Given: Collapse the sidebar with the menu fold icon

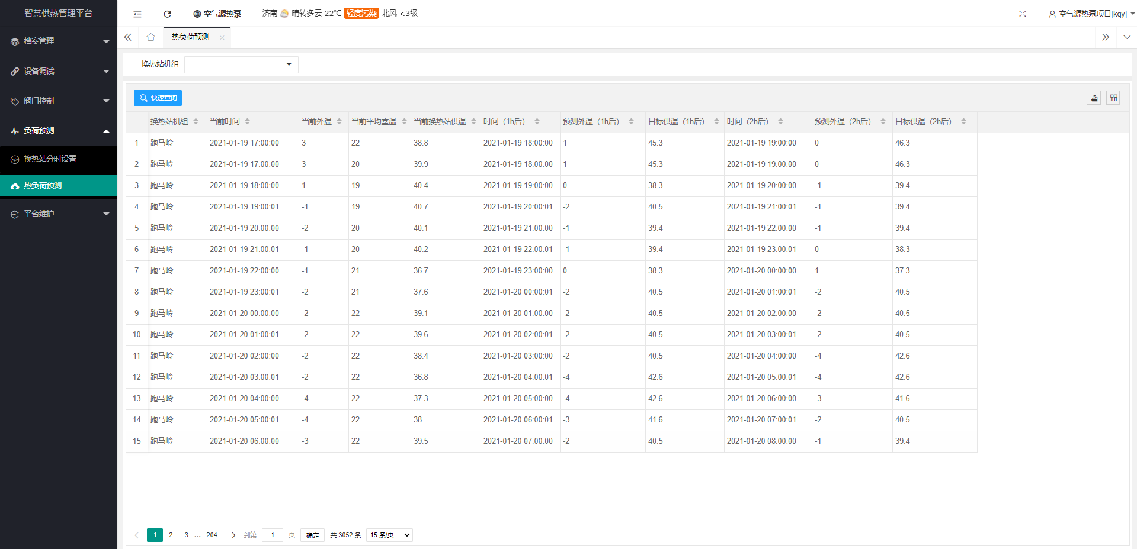Looking at the screenshot, I should [x=137, y=14].
